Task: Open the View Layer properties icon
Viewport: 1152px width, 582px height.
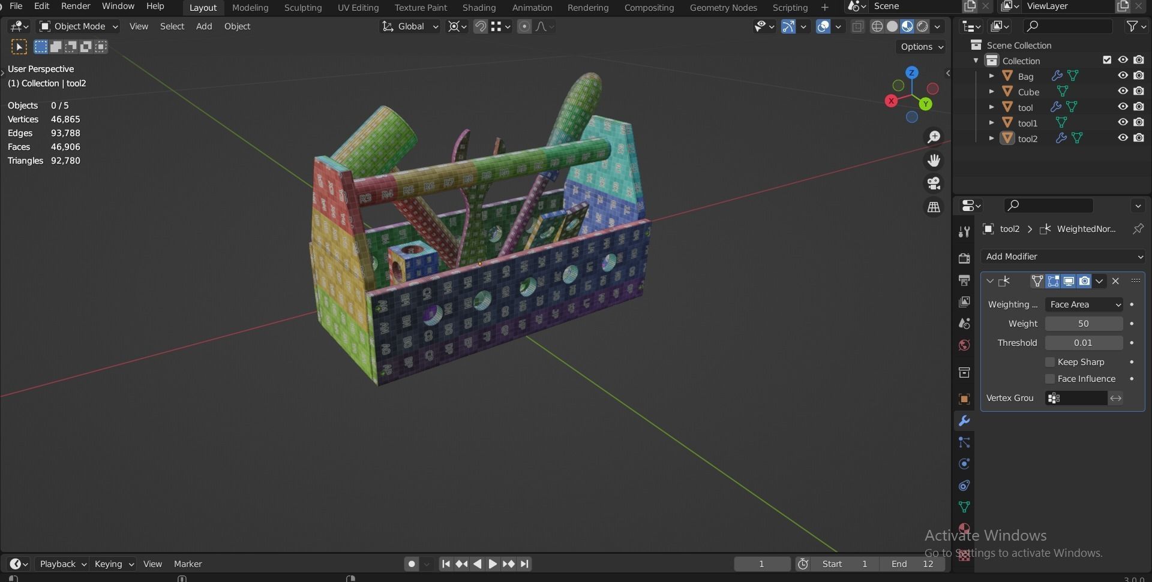Action: pyautogui.click(x=964, y=301)
